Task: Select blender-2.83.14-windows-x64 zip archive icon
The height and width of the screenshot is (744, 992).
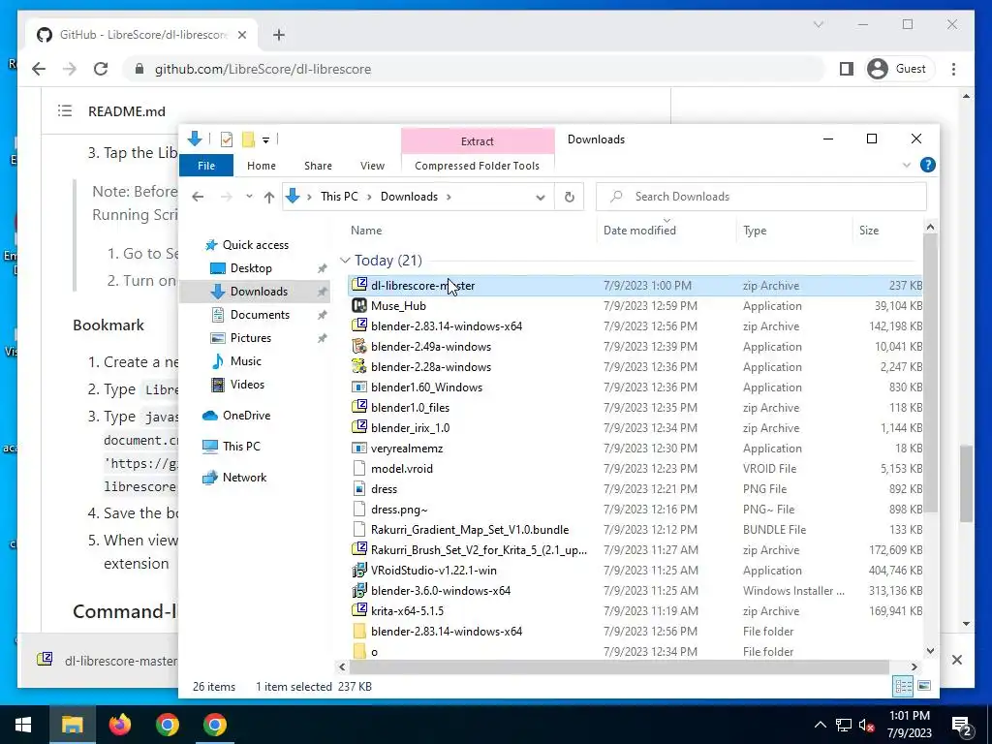Action: tap(359, 325)
